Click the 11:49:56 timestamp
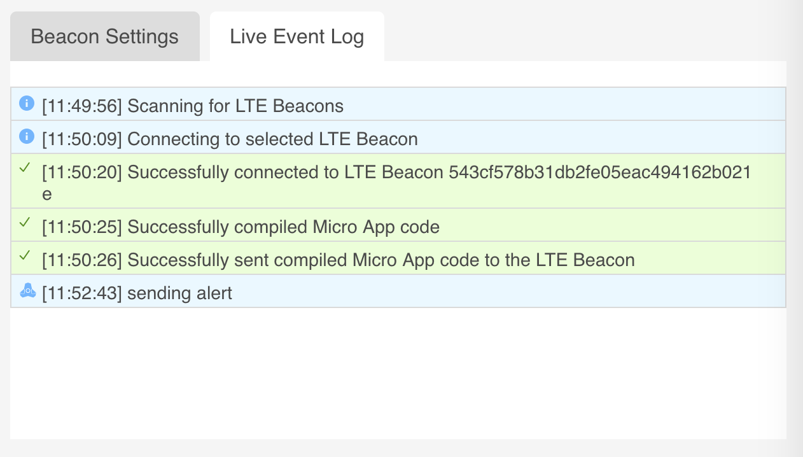The image size is (803, 457). 82,106
